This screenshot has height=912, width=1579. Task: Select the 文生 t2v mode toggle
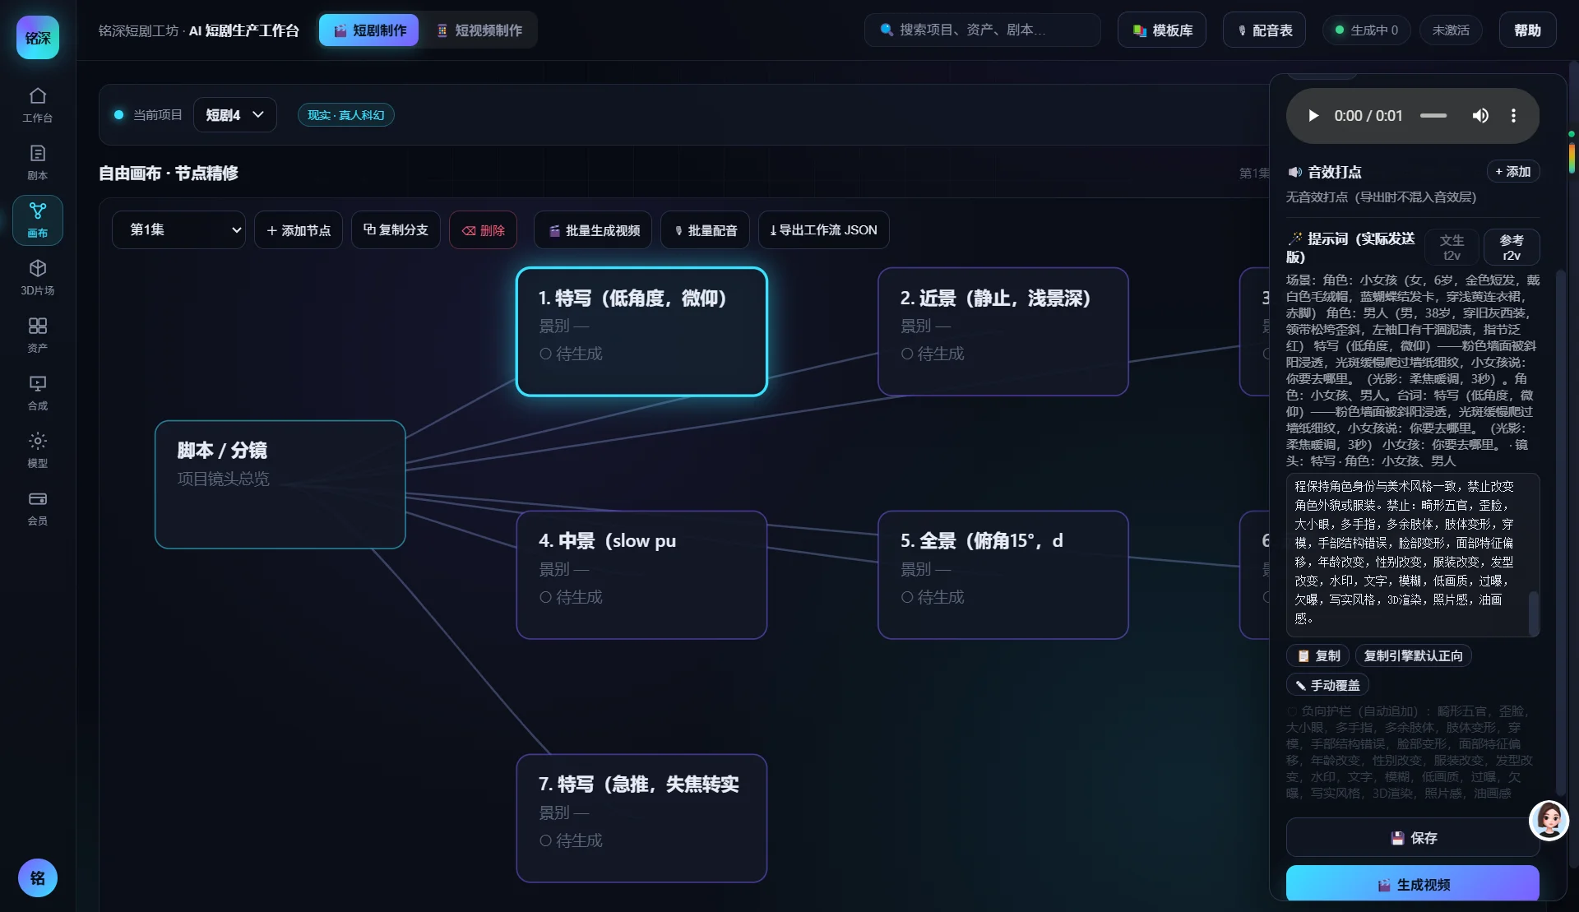pos(1452,247)
